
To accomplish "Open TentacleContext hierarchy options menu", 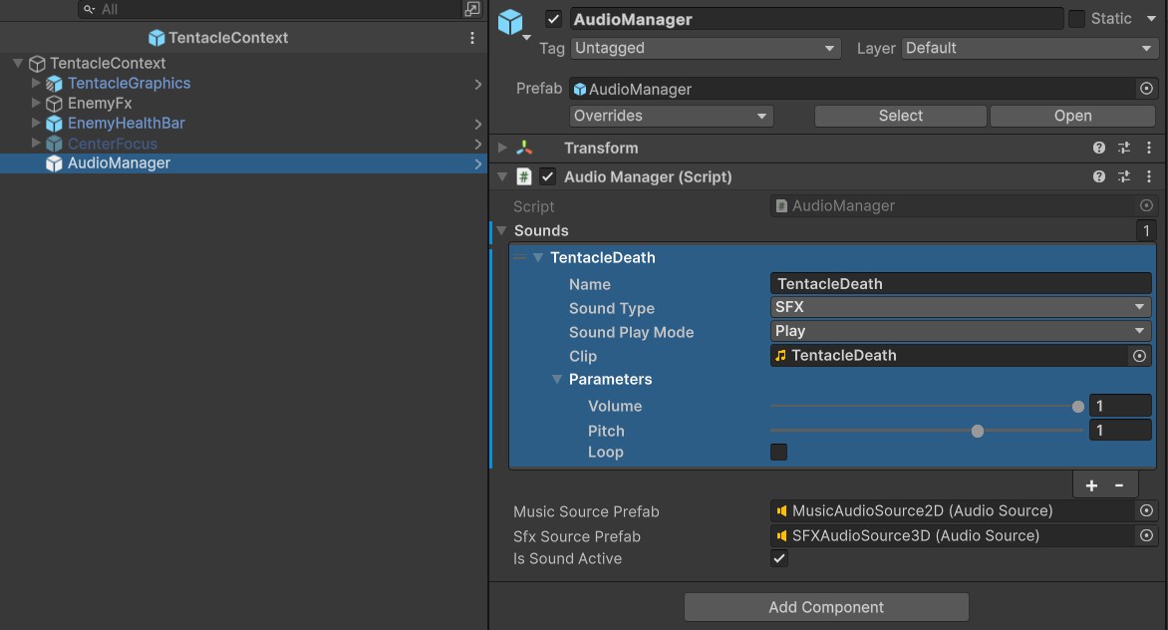I will point(472,38).
